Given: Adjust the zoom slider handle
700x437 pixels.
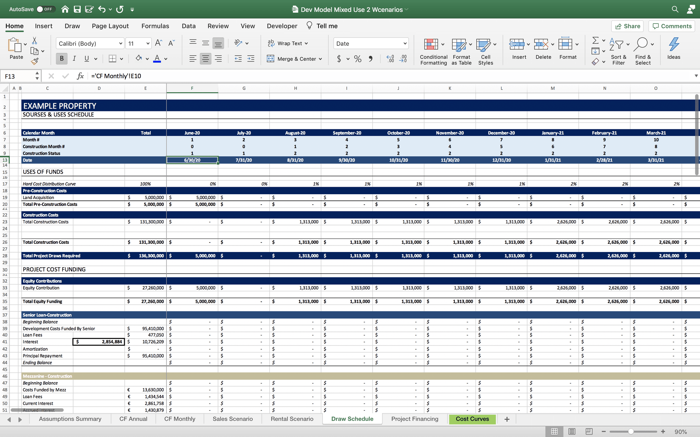Looking at the screenshot, I should click(631, 432).
